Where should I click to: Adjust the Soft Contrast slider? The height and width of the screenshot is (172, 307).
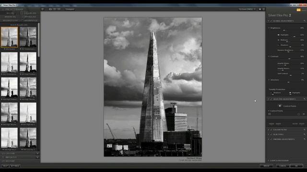[x=291, y=75]
